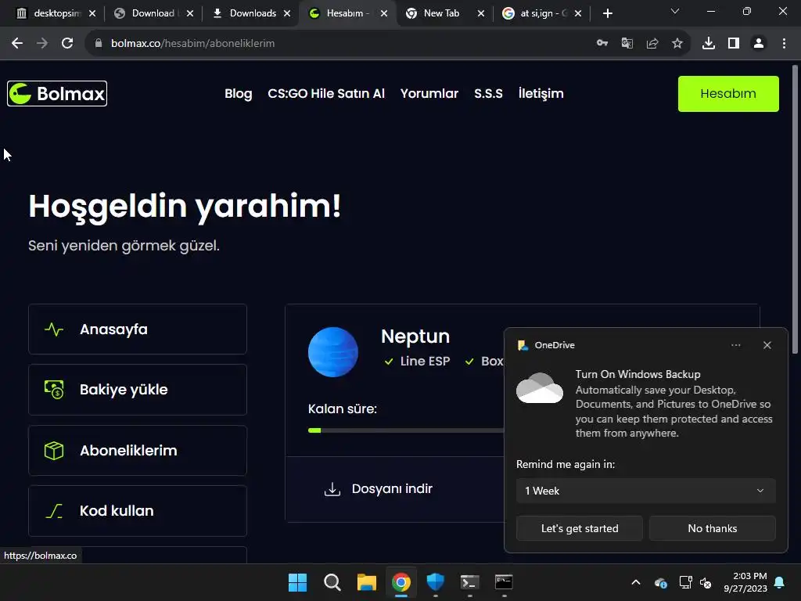801x601 pixels.
Task: Click OneDrive notification options dots
Action: pos(735,345)
